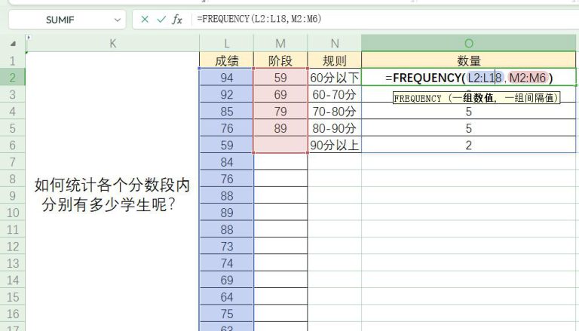Select column M header
The image size is (579, 331).
click(280, 43)
